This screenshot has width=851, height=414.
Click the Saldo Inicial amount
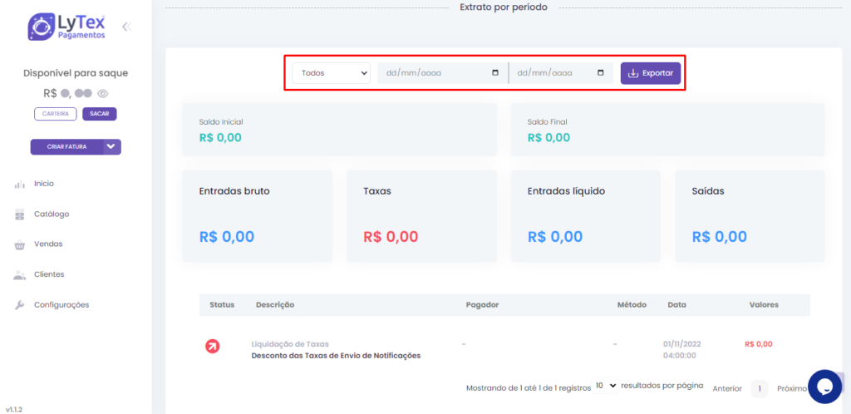(220, 138)
